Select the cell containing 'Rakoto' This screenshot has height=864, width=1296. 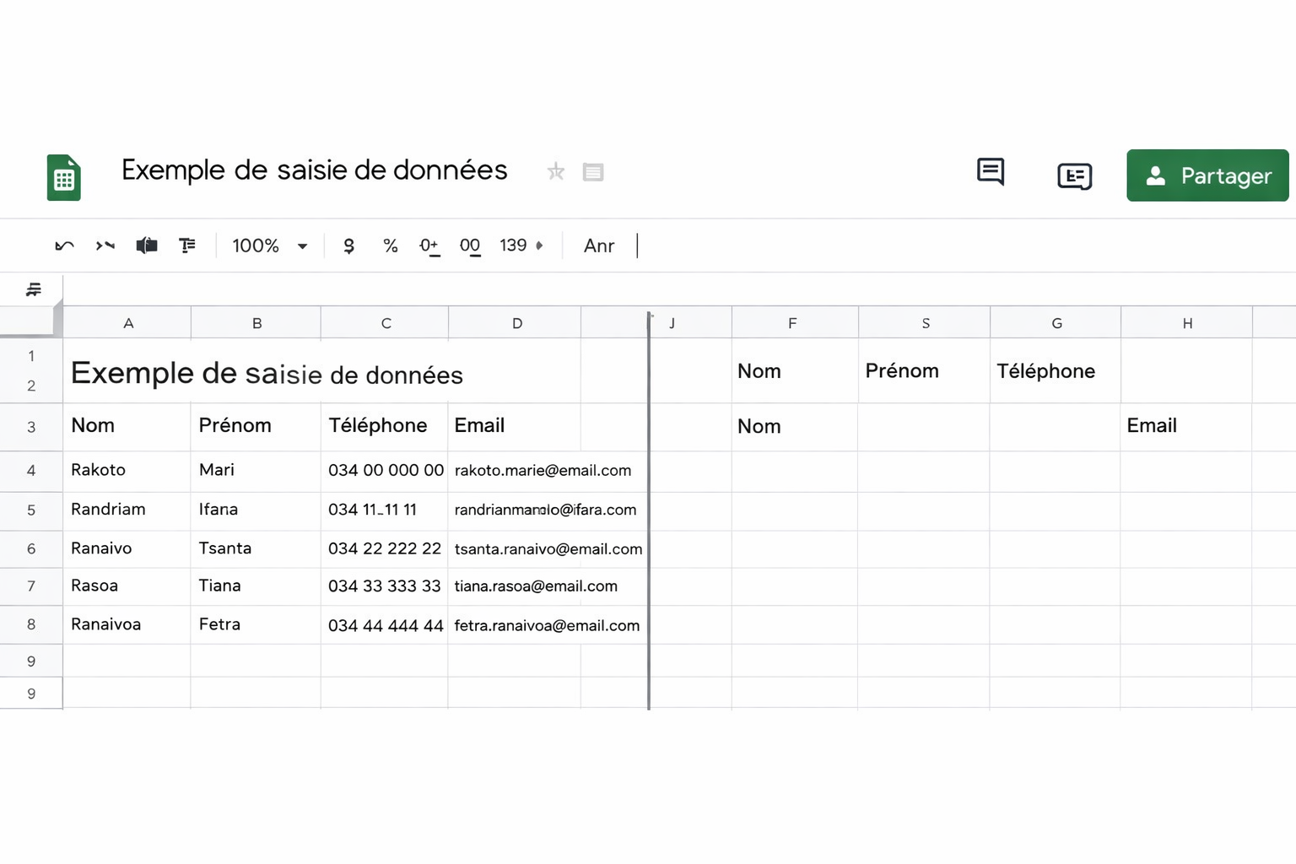(x=127, y=471)
